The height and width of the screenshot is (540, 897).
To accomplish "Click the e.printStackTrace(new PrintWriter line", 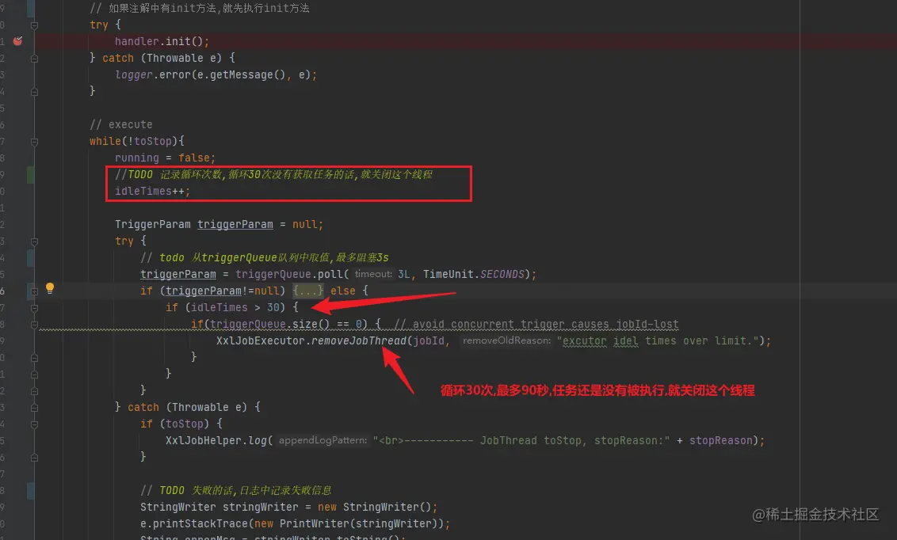I will [296, 523].
